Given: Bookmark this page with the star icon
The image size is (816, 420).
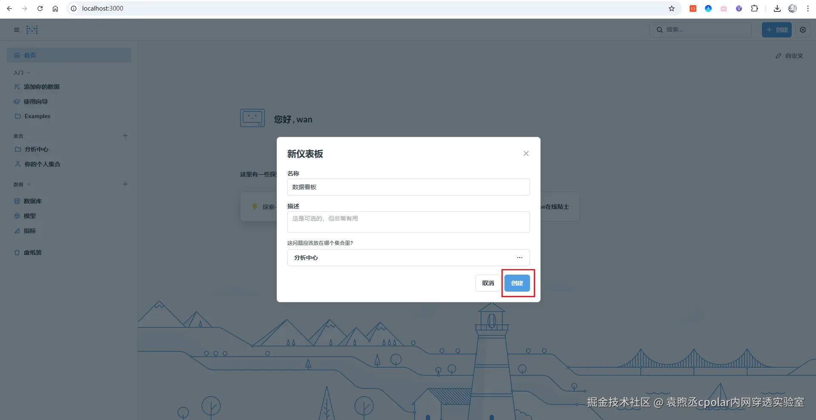Looking at the screenshot, I should coord(672,9).
